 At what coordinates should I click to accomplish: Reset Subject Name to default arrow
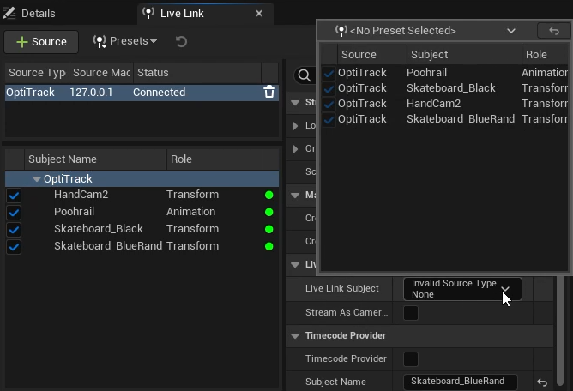(541, 382)
